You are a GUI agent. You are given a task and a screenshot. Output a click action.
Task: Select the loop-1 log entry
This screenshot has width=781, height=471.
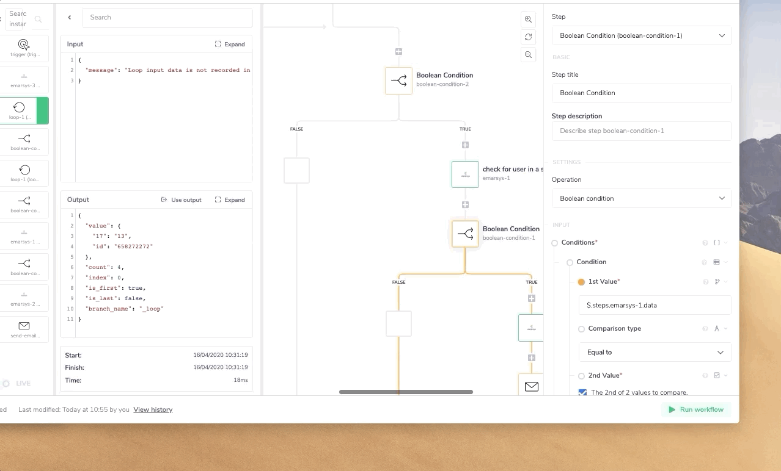point(19,110)
